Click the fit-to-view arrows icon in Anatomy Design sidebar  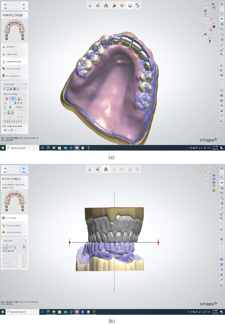pyautogui.click(x=222, y=9)
